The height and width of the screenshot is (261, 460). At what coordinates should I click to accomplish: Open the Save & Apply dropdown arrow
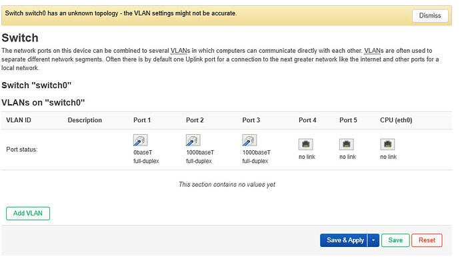tap(373, 240)
